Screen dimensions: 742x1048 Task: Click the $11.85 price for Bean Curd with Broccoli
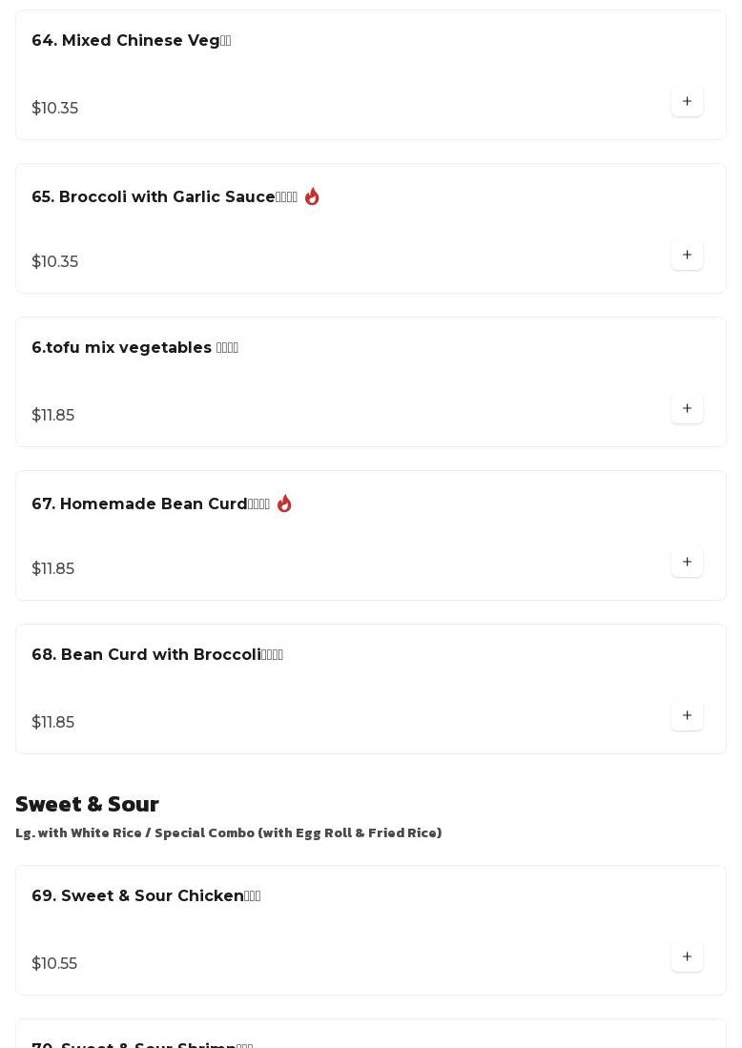point(53,723)
